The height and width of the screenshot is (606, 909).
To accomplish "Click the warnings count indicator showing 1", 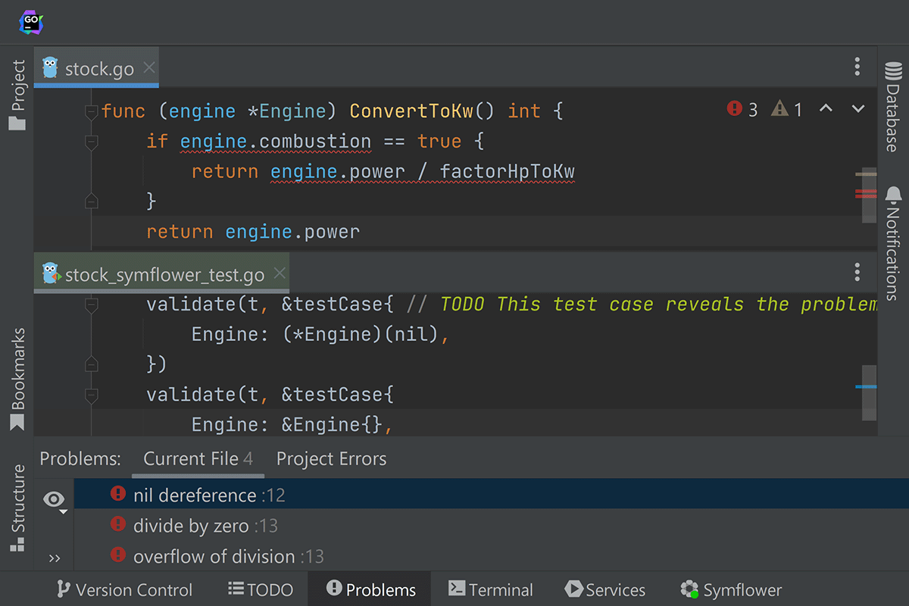I will coord(787,110).
